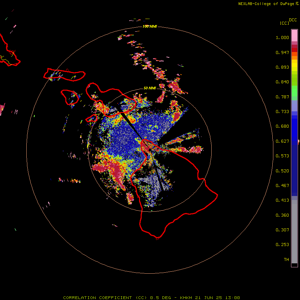Click the 50 NMI range ring label
This screenshot has height=300, width=300.
(150, 88)
